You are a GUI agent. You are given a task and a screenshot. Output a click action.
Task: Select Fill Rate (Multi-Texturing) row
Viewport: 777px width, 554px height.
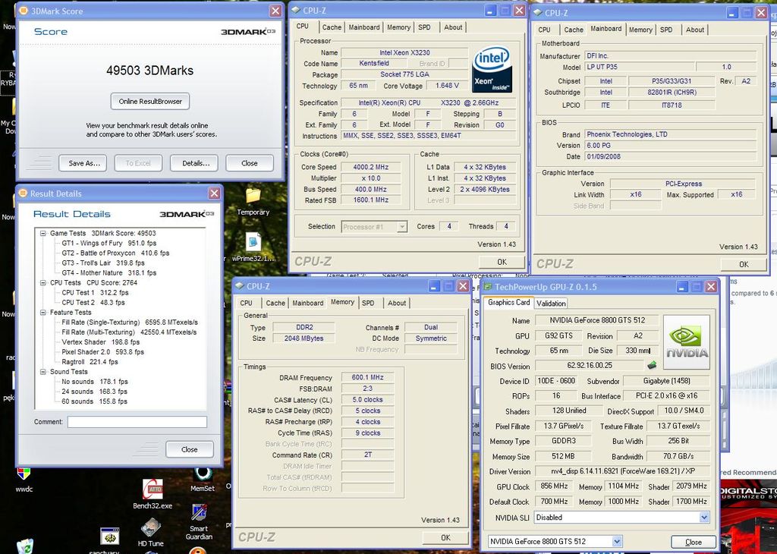click(129, 332)
